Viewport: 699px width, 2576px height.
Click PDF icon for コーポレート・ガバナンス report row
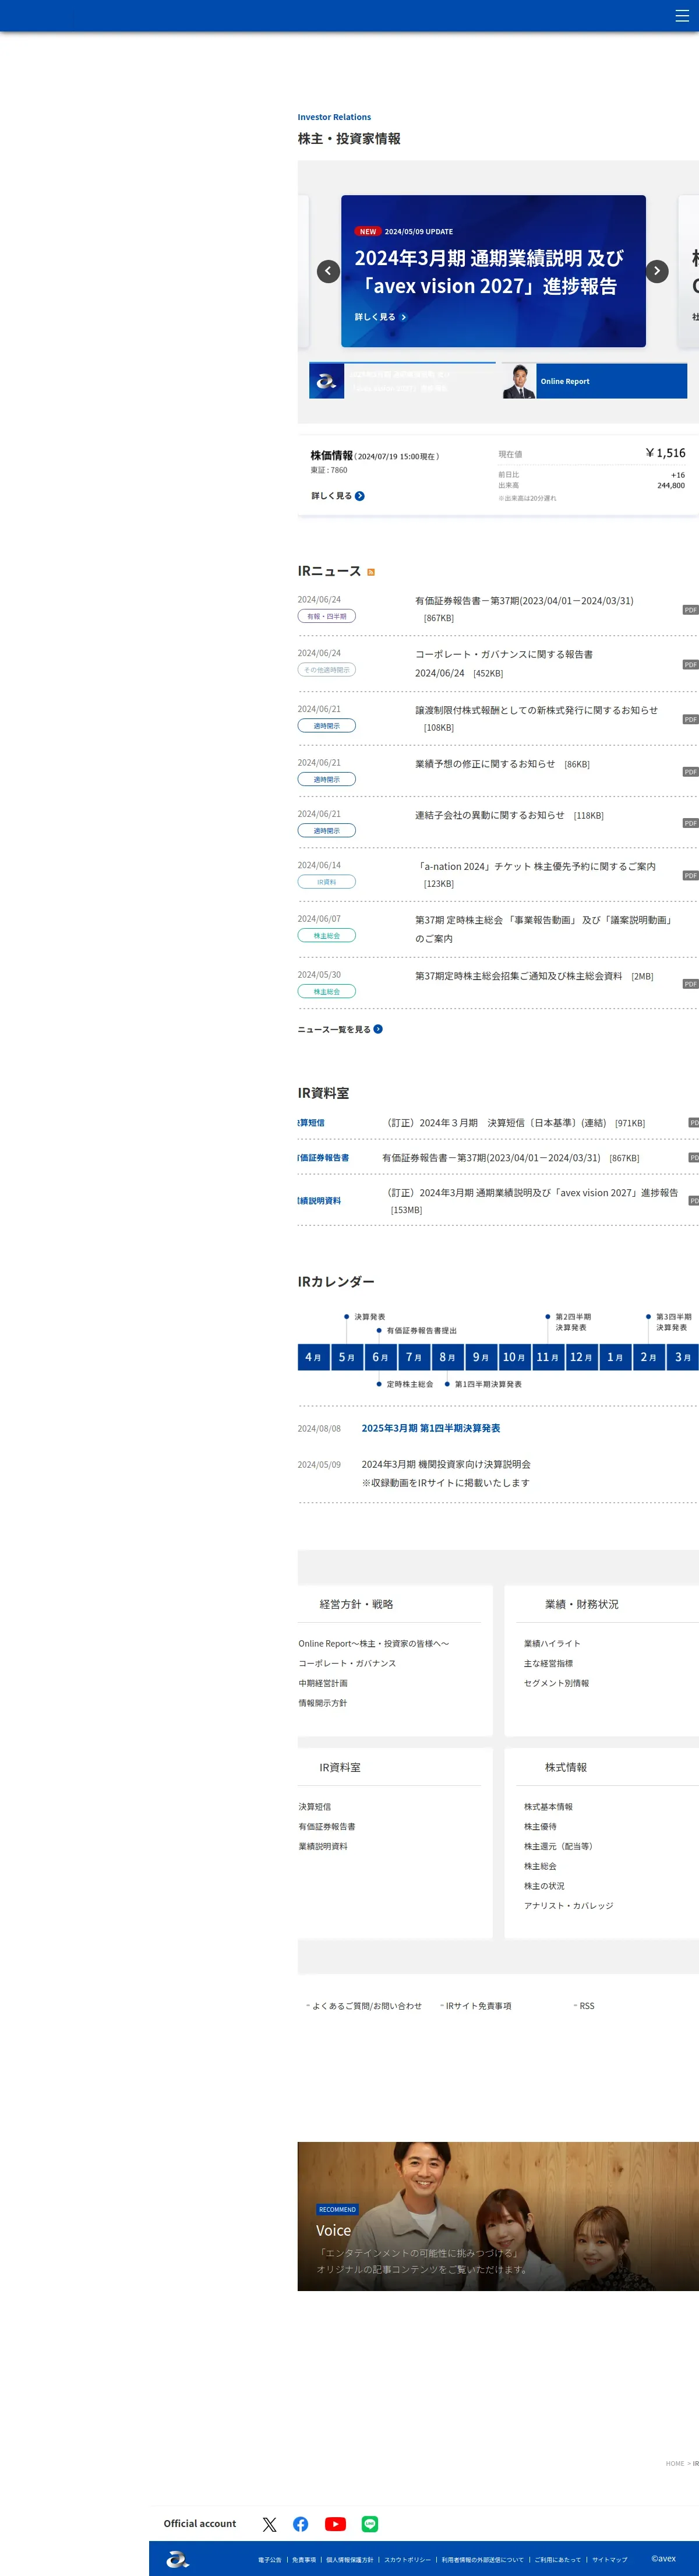(x=690, y=665)
